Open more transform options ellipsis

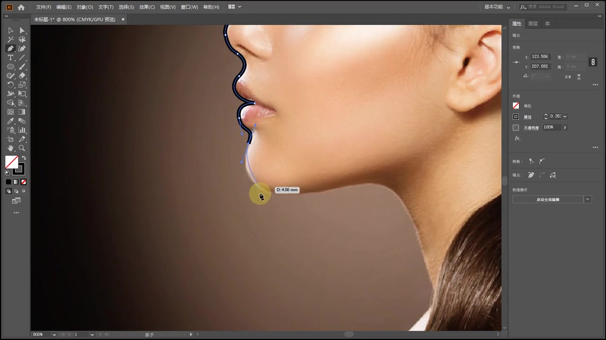point(595,85)
